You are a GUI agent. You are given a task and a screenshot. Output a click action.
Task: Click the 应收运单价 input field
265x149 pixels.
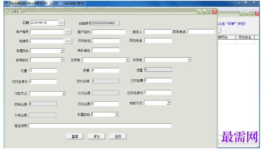158,92
